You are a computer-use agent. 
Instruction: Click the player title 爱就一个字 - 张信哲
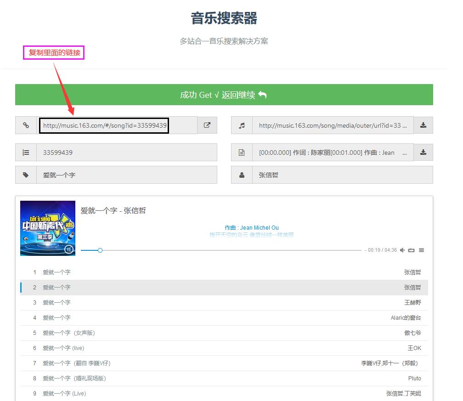click(x=113, y=210)
